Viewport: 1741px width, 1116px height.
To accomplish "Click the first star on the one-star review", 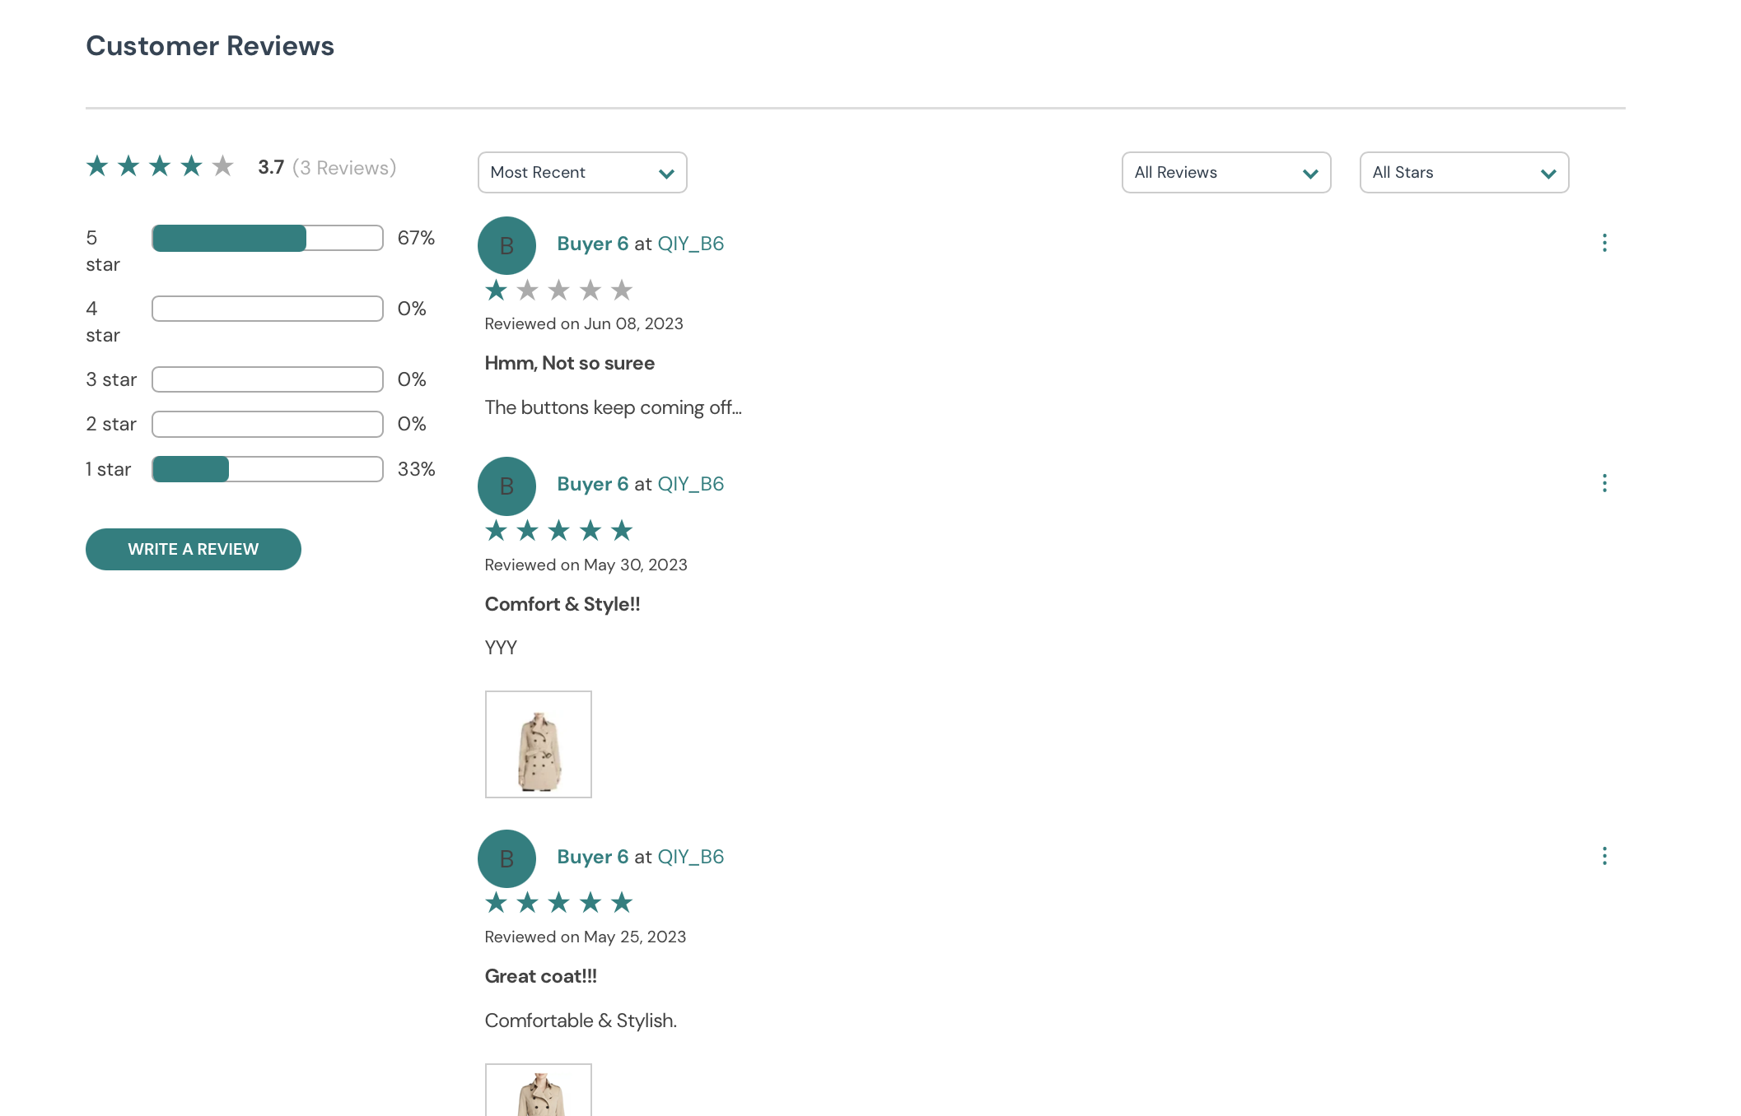I will (497, 290).
